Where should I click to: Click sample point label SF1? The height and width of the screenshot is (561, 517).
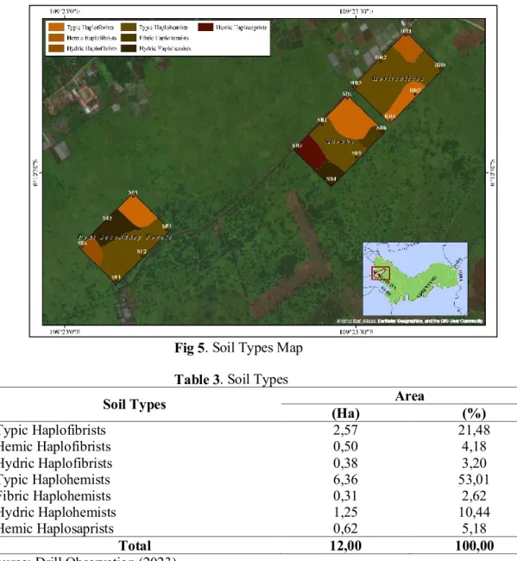tap(116, 277)
